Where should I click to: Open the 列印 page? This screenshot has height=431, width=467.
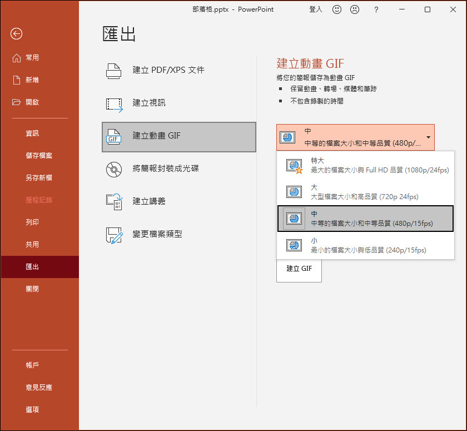tap(39, 222)
